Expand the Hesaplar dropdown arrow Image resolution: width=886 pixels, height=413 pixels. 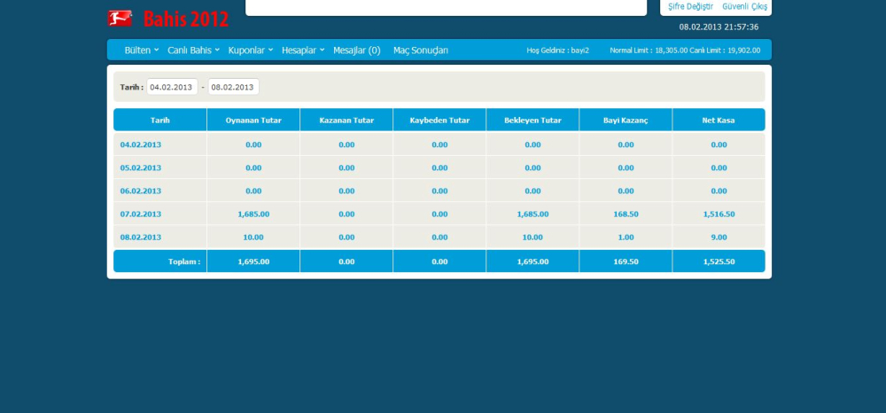click(323, 50)
